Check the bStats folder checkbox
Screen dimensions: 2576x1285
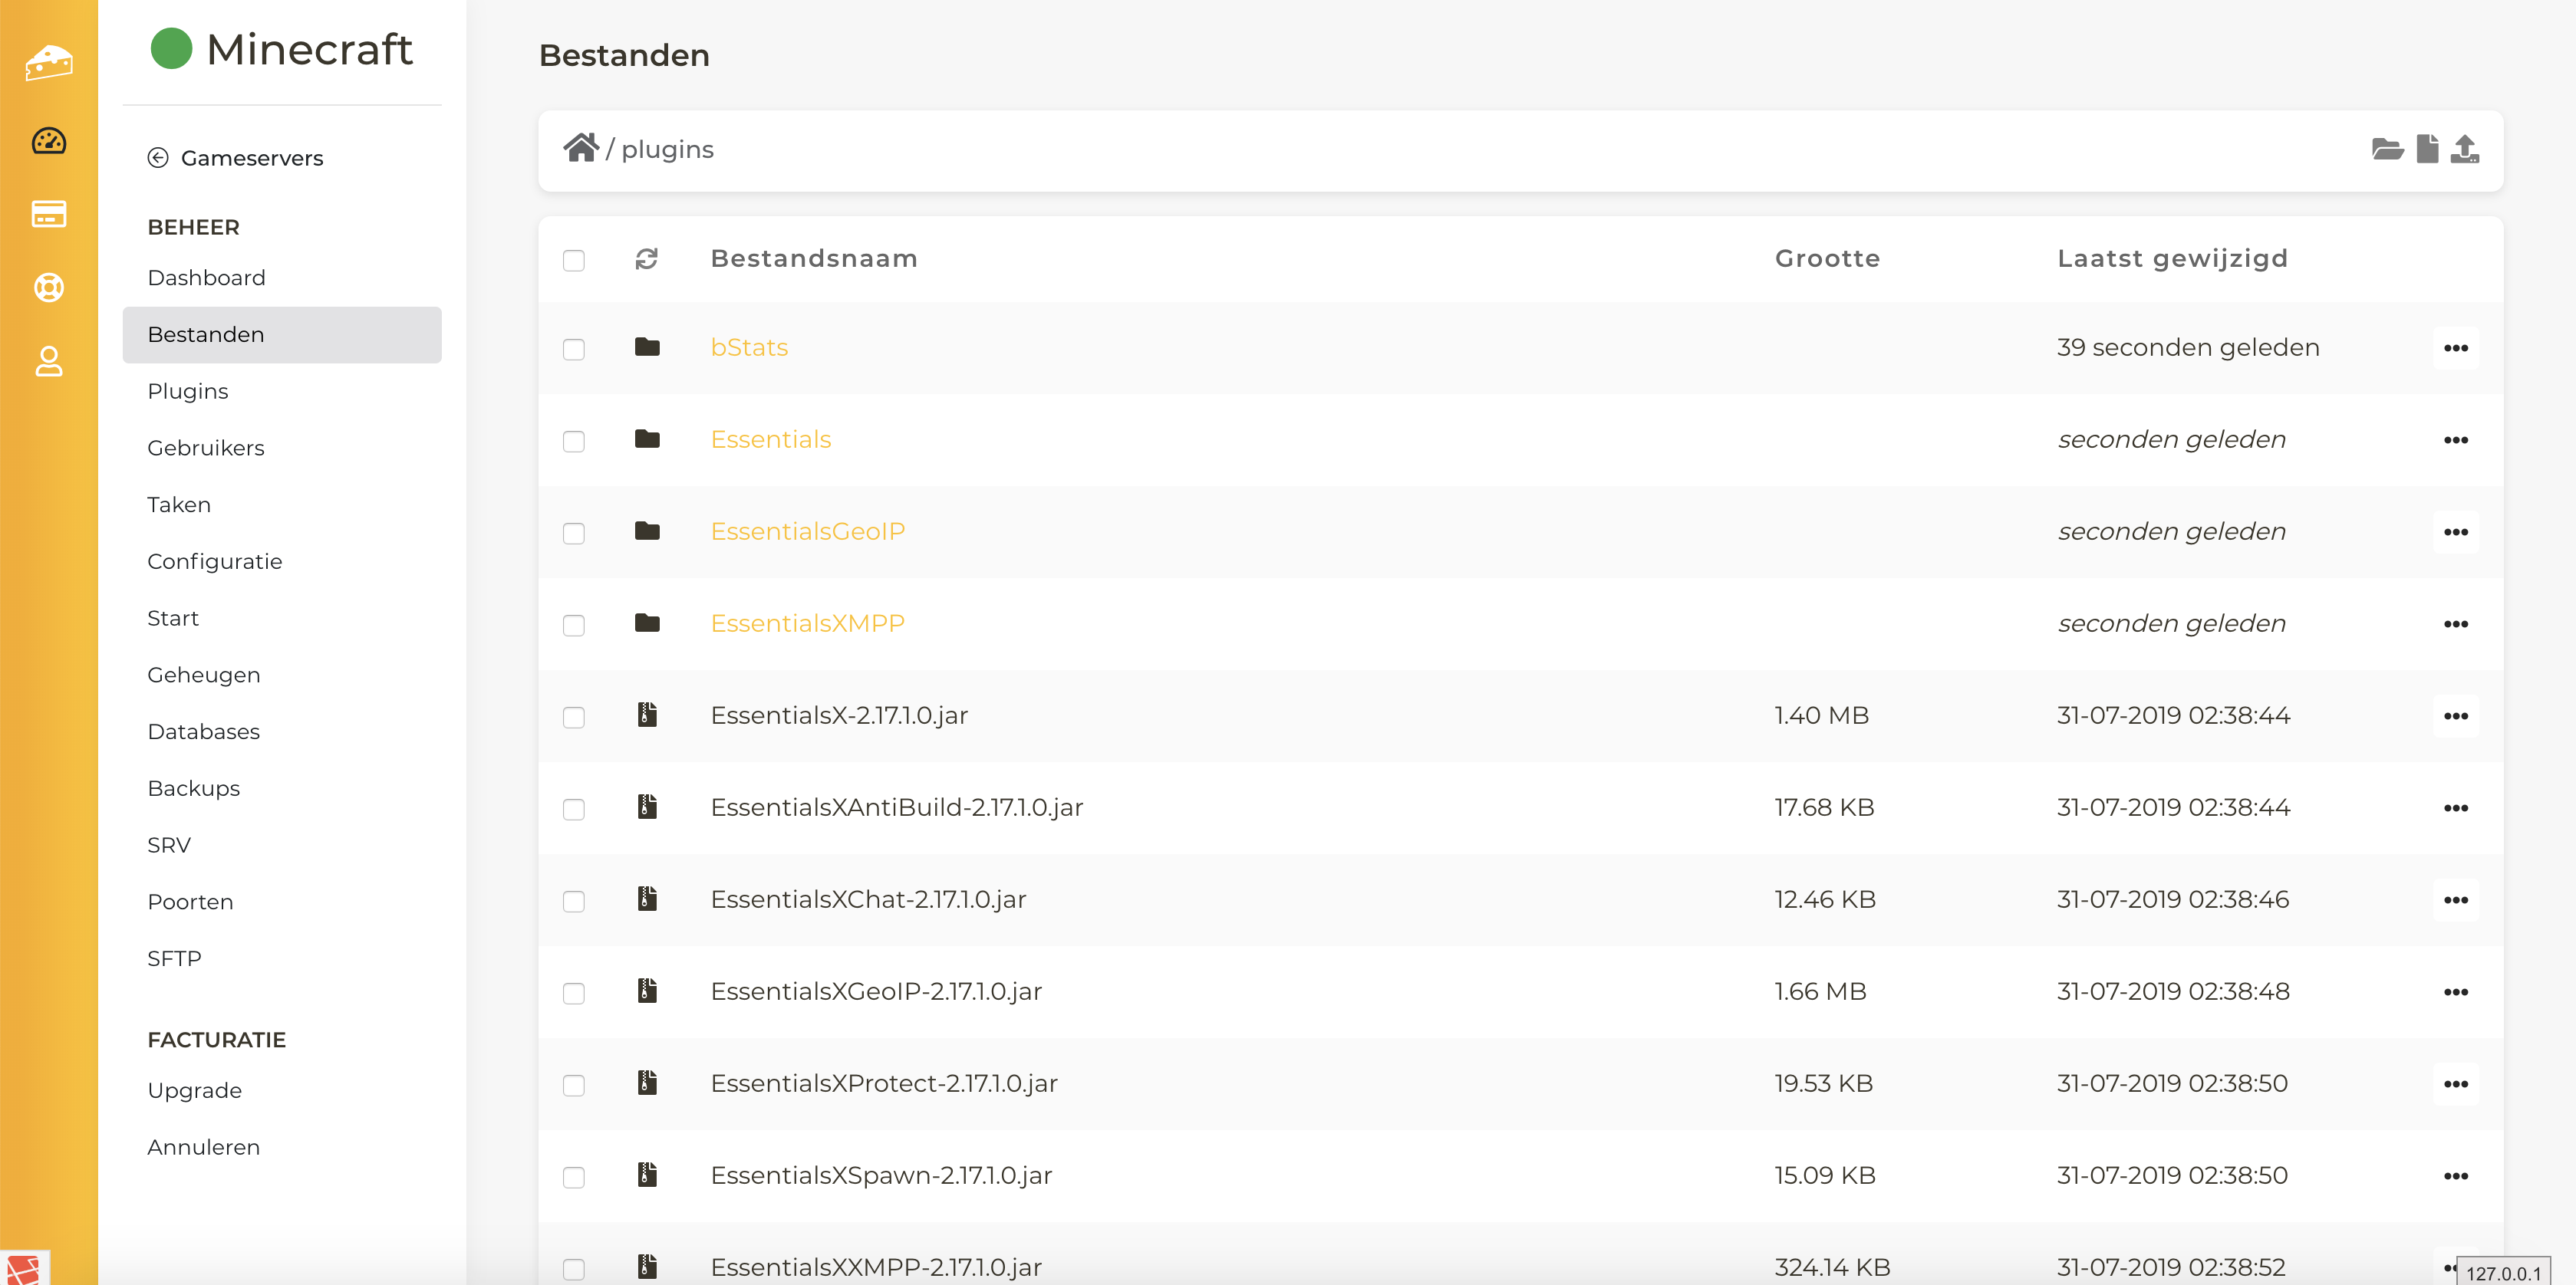(573, 350)
